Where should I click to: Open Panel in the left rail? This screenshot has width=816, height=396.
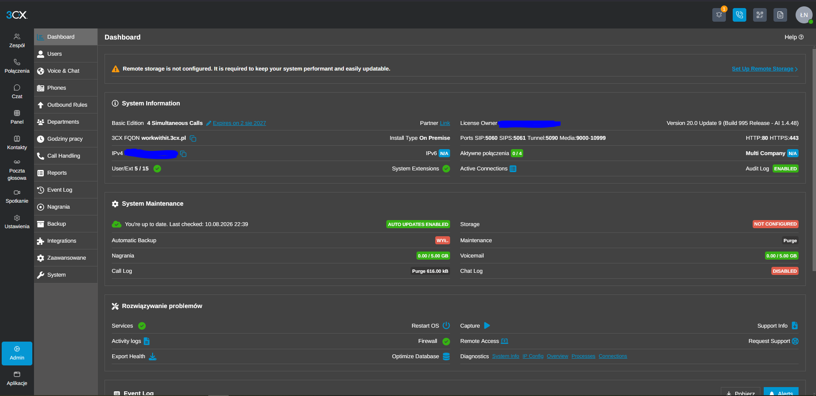tap(17, 117)
